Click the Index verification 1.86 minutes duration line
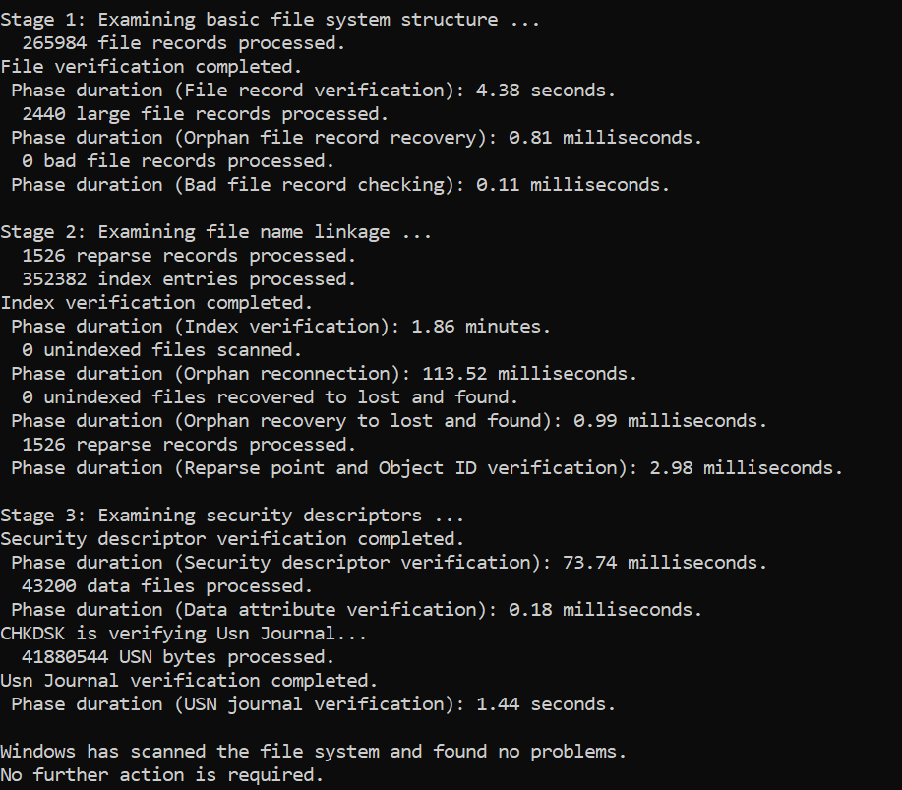This screenshot has width=902, height=790. pyautogui.click(x=281, y=327)
